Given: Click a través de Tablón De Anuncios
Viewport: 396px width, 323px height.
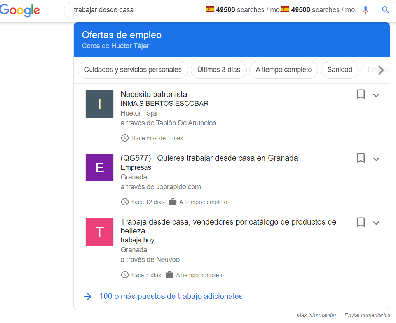Looking at the screenshot, I should click(x=168, y=123).
